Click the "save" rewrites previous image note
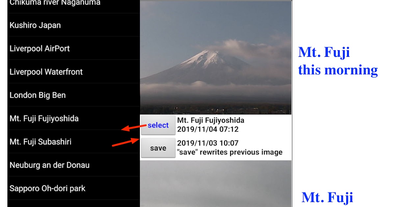This screenshot has height=207, width=395. [x=230, y=152]
